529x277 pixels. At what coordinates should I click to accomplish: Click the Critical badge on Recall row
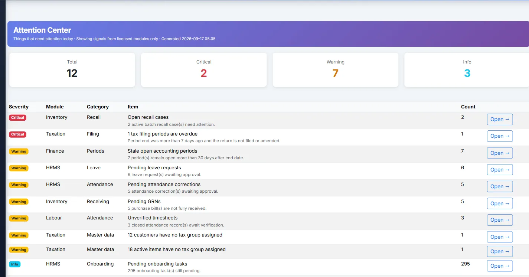17,118
